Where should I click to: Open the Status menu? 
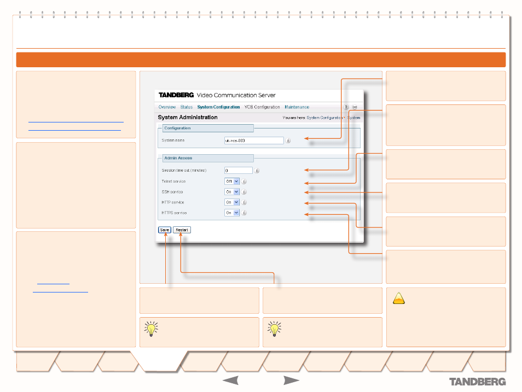click(187, 107)
